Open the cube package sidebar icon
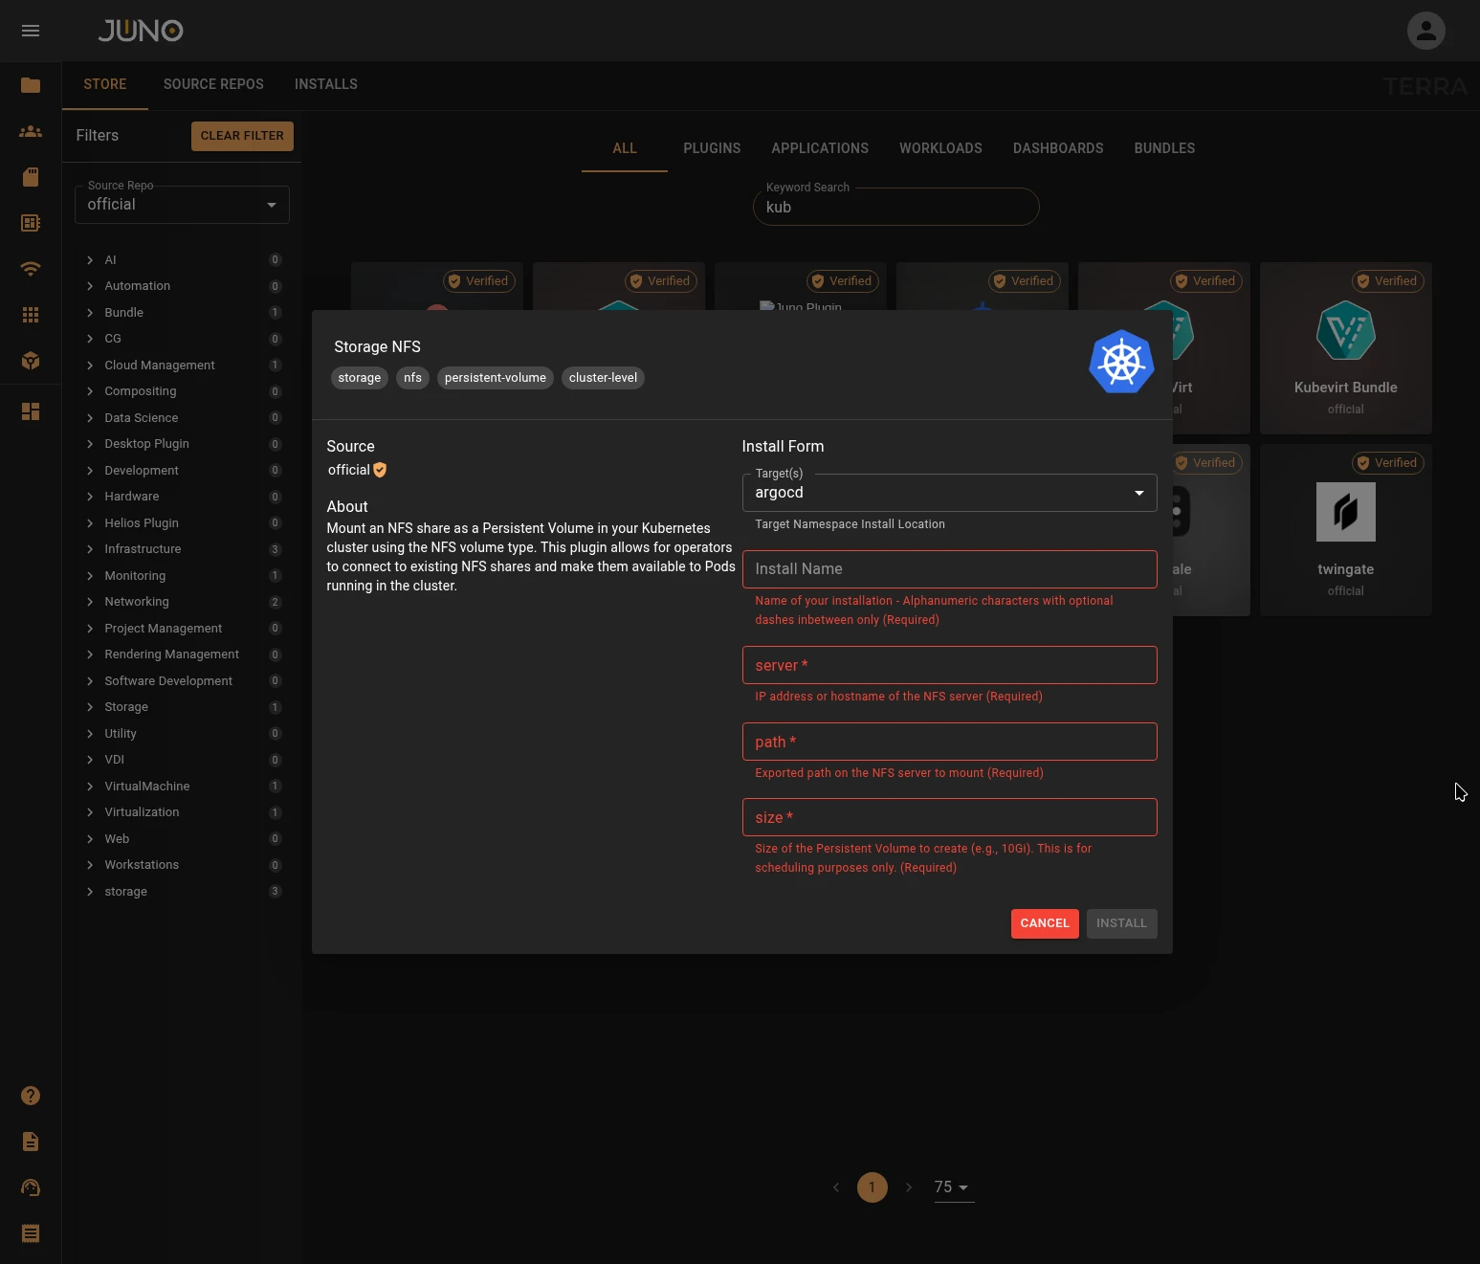Image resolution: width=1480 pixels, height=1264 pixels. [31, 361]
